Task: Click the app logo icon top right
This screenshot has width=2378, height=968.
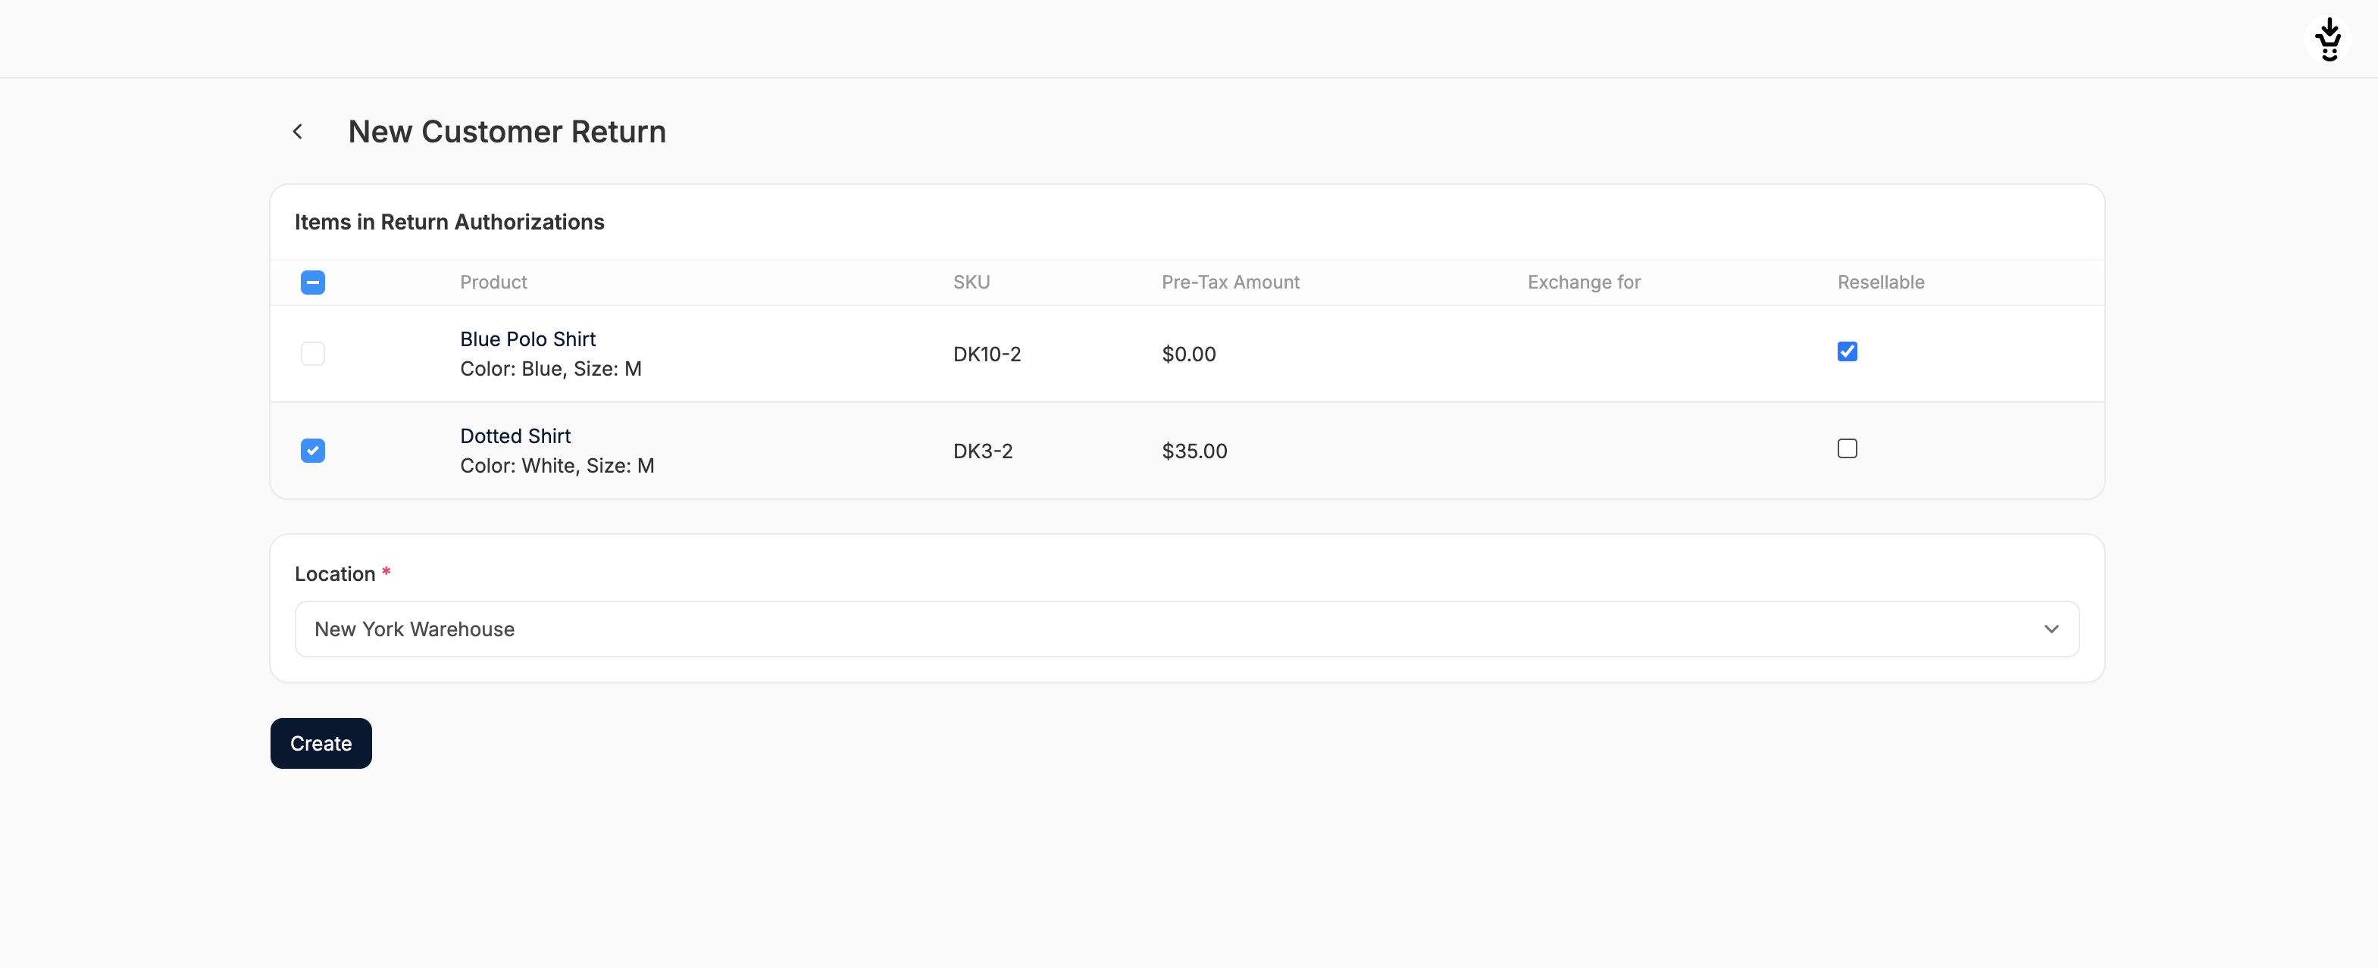Action: point(2328,39)
